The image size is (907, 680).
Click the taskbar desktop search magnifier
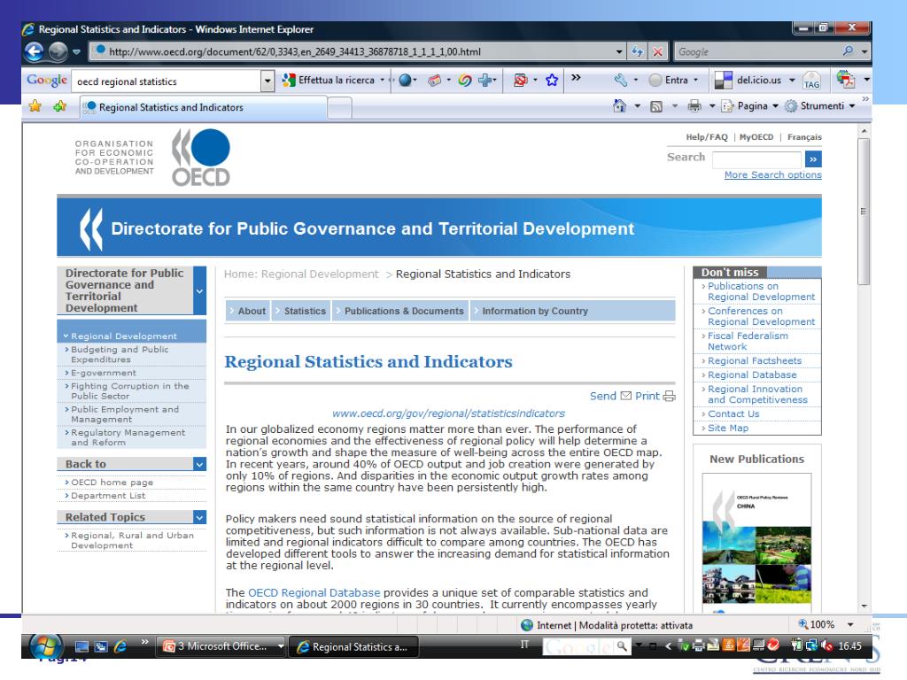tap(622, 645)
